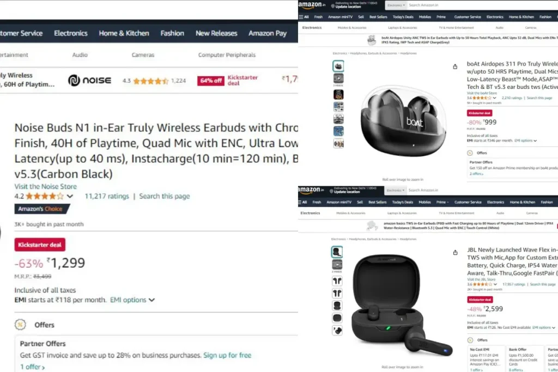This screenshot has height=372, width=558.
Task: Visit the Noise Store link
Action: coord(46,186)
